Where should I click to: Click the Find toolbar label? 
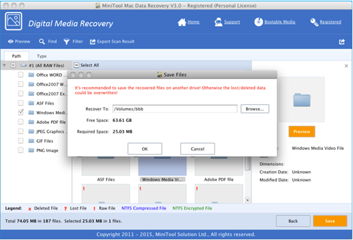tap(52, 41)
